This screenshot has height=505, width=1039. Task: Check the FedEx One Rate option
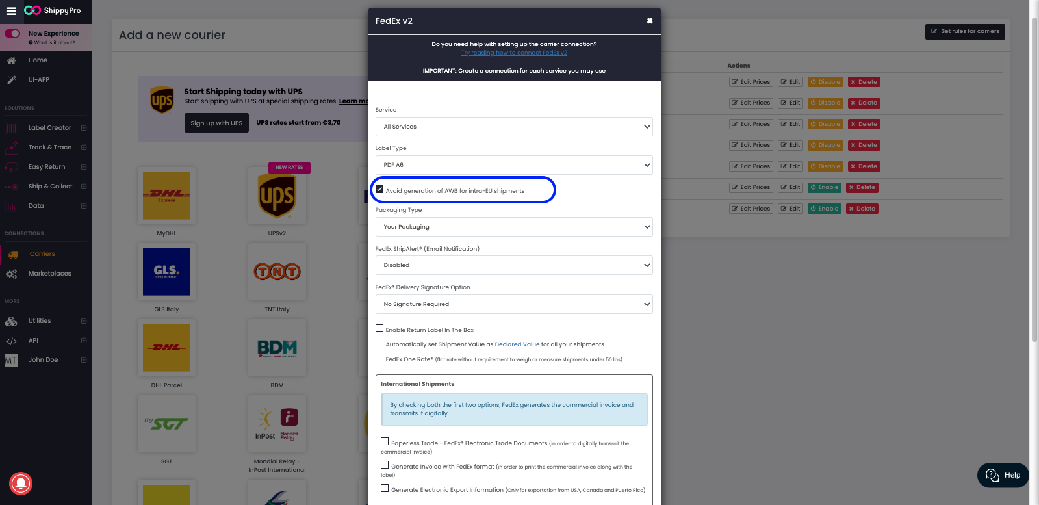tap(379, 358)
